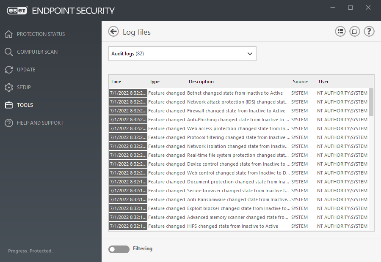
Task: Collapse the Audit logs selector
Action: click(250, 54)
